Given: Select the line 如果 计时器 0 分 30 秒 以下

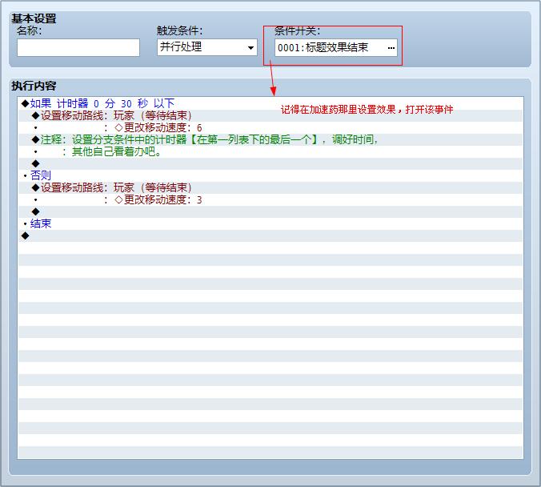Looking at the screenshot, I should (270, 103).
